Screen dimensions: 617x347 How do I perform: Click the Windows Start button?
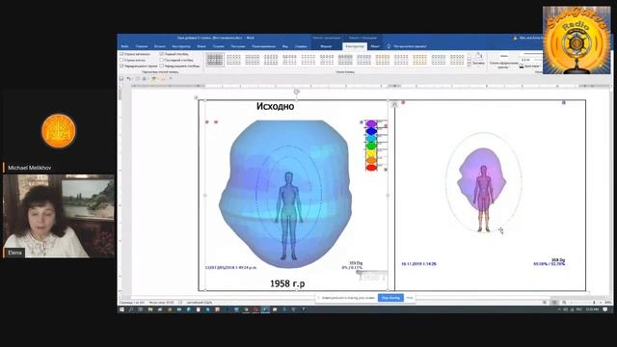121,309
